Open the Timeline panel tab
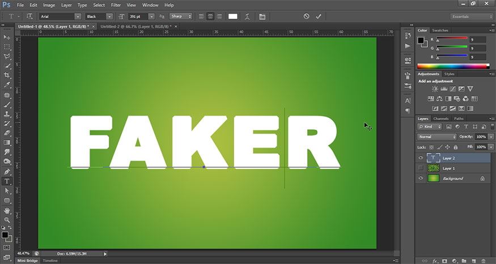 pyautogui.click(x=50, y=261)
